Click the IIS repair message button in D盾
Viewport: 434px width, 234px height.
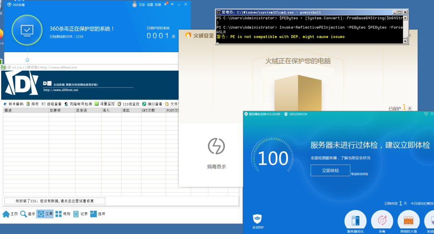click(x=55, y=201)
